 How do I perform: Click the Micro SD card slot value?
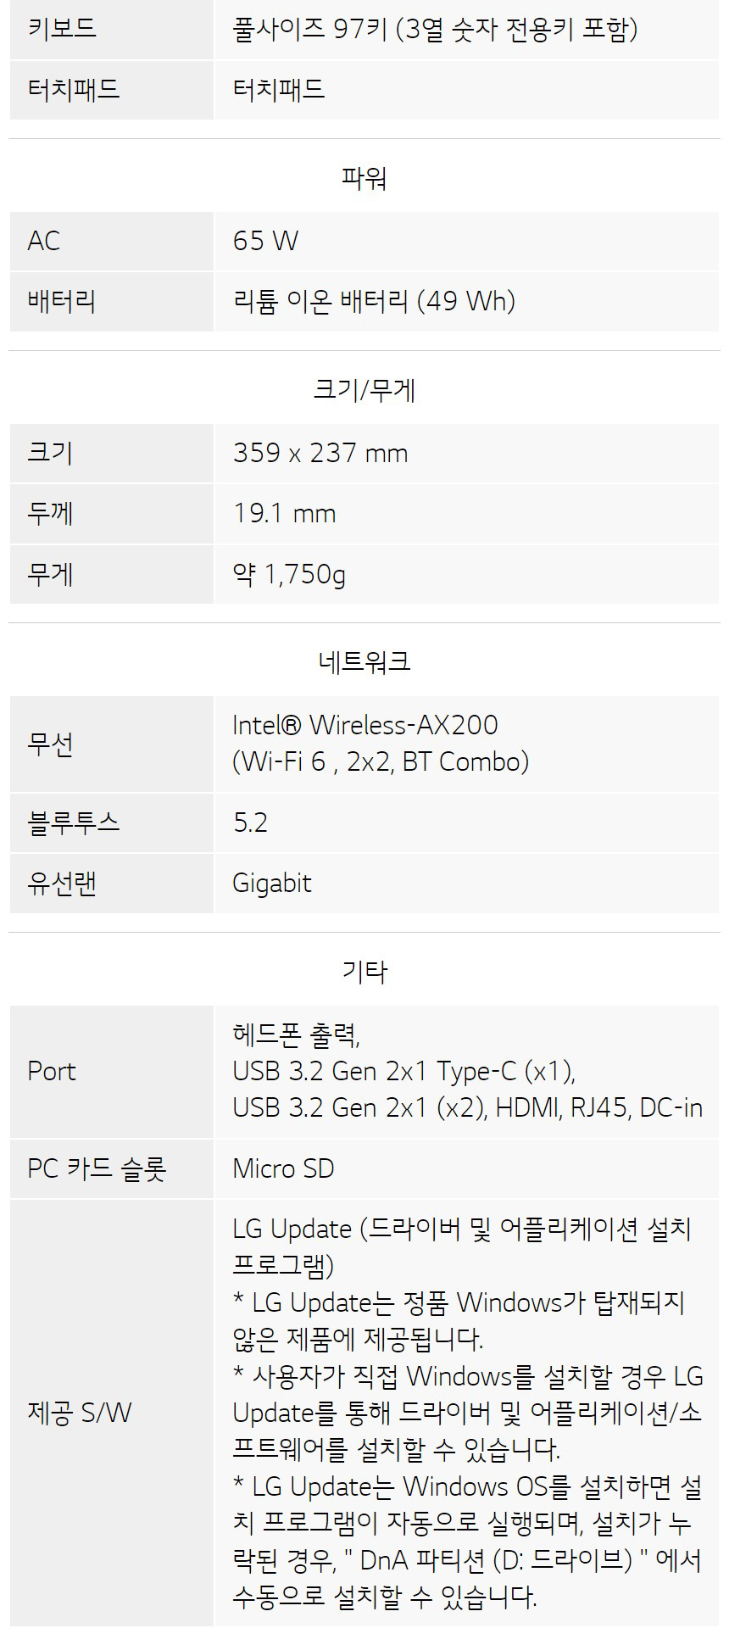click(x=283, y=1168)
